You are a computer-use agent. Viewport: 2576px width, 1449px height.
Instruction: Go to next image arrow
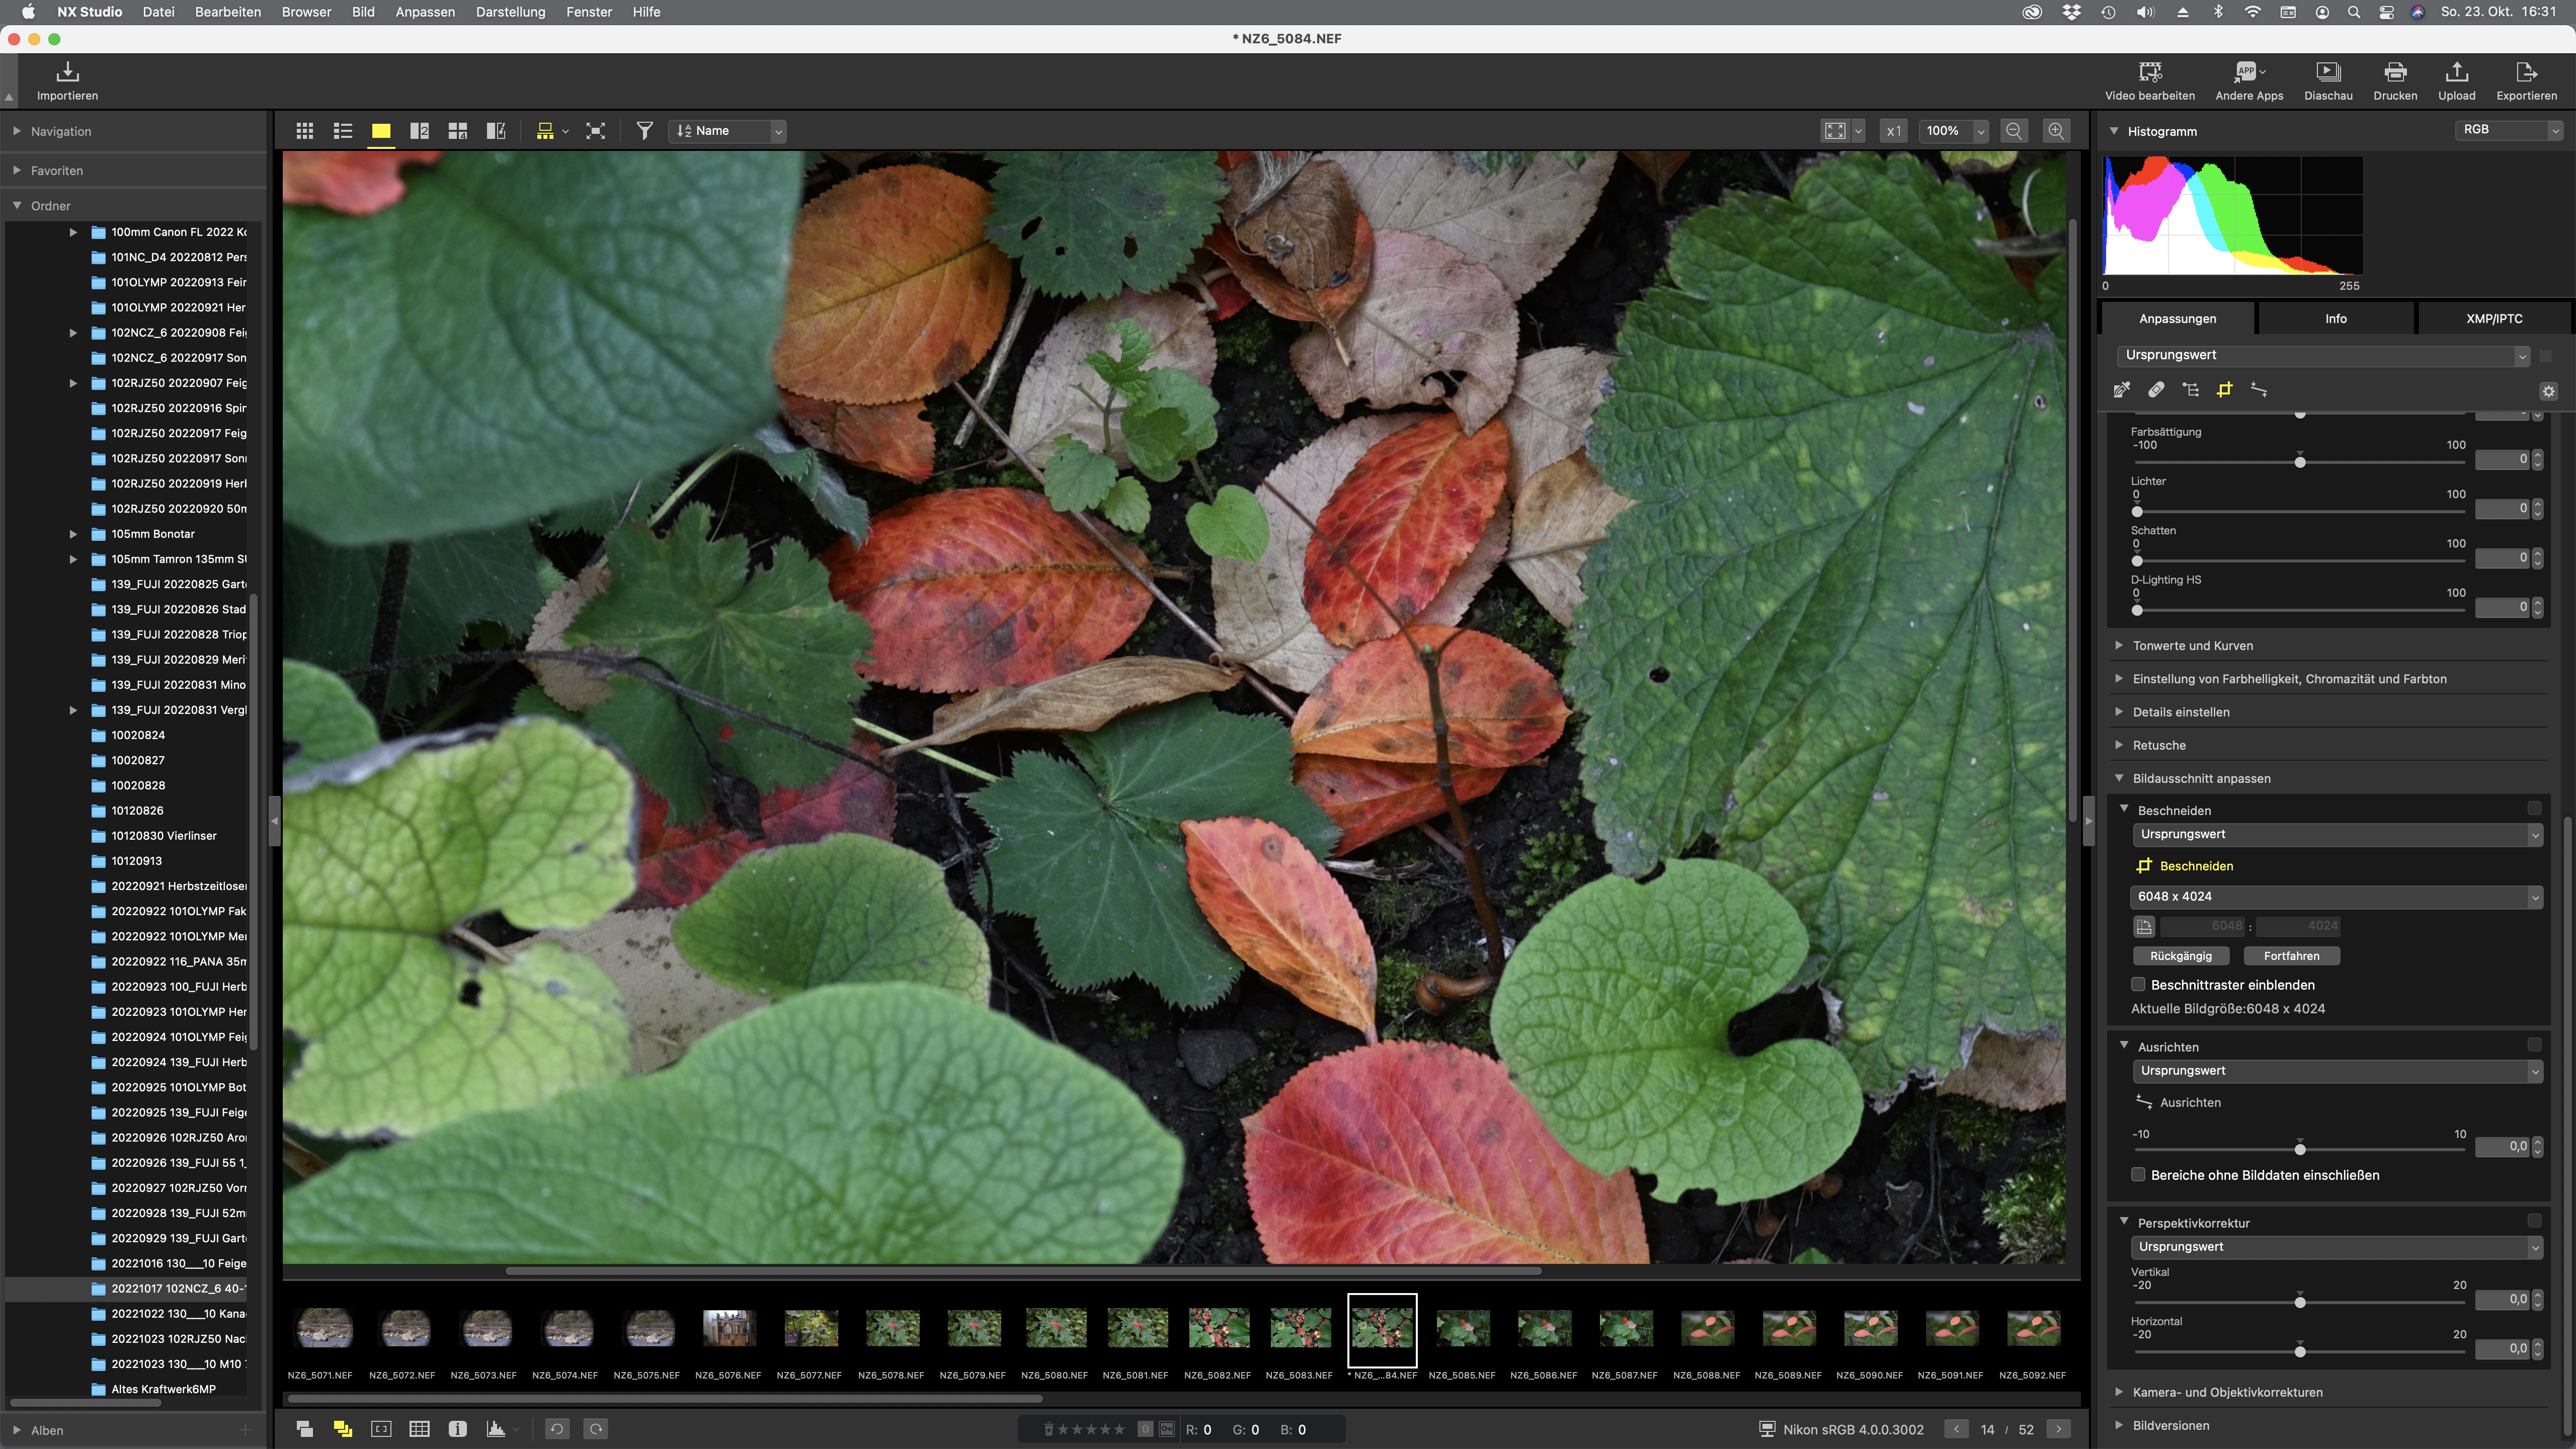2059,1430
